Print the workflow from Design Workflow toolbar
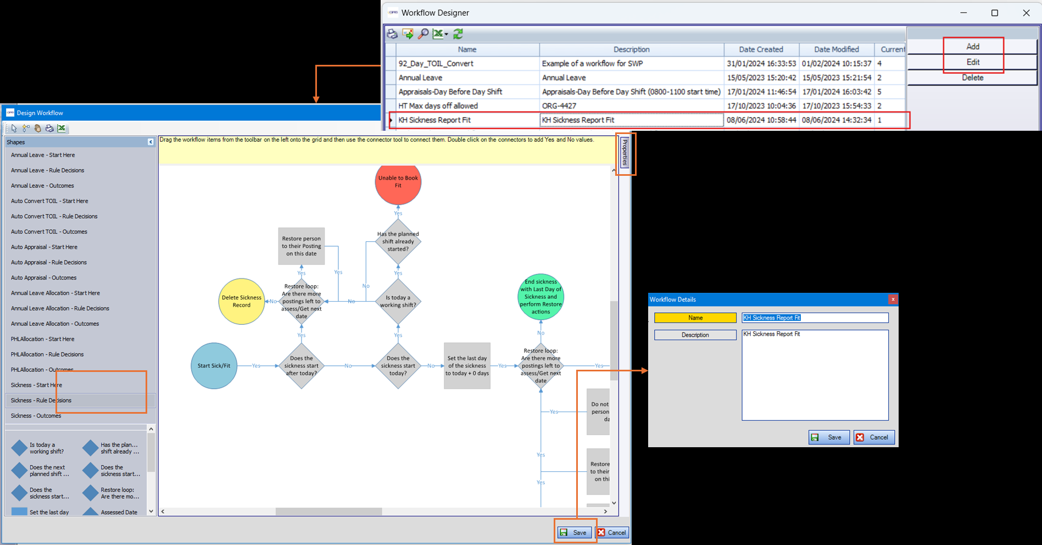 (49, 129)
